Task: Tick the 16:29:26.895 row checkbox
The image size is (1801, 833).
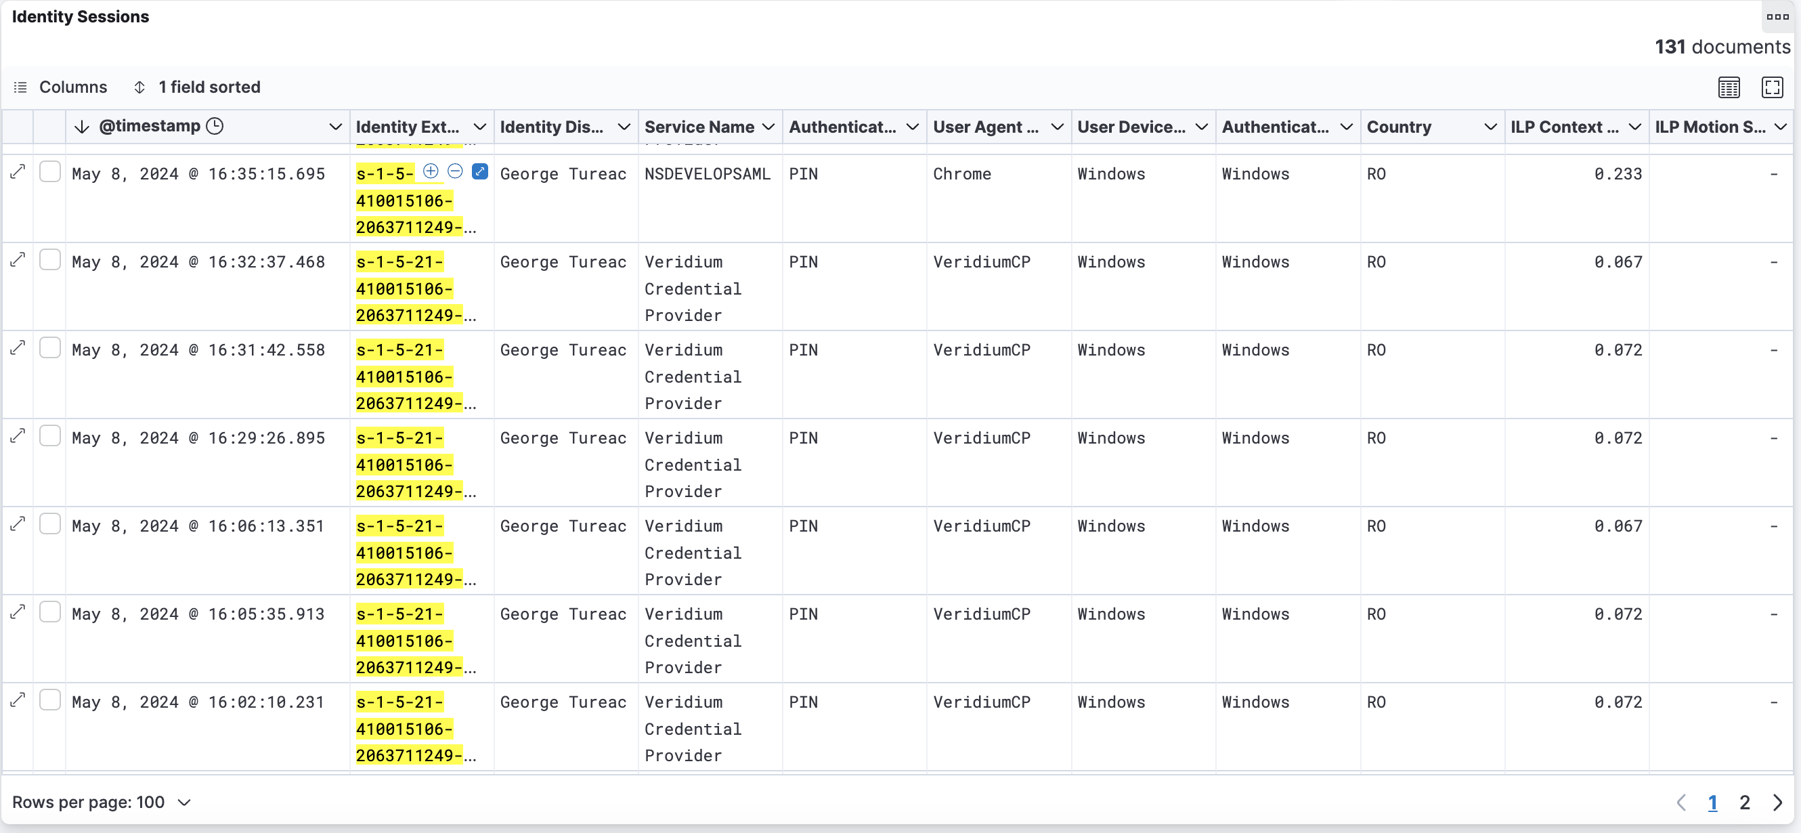Action: (x=49, y=436)
